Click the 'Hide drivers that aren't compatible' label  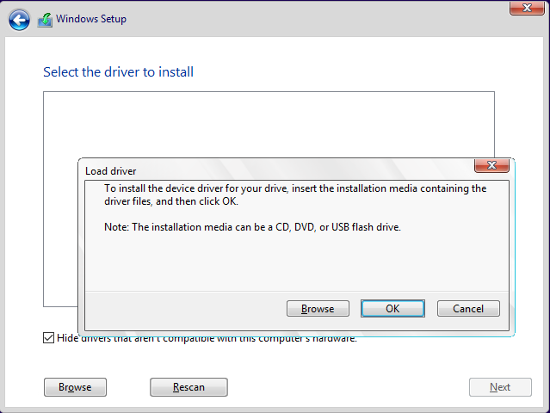pos(207,338)
